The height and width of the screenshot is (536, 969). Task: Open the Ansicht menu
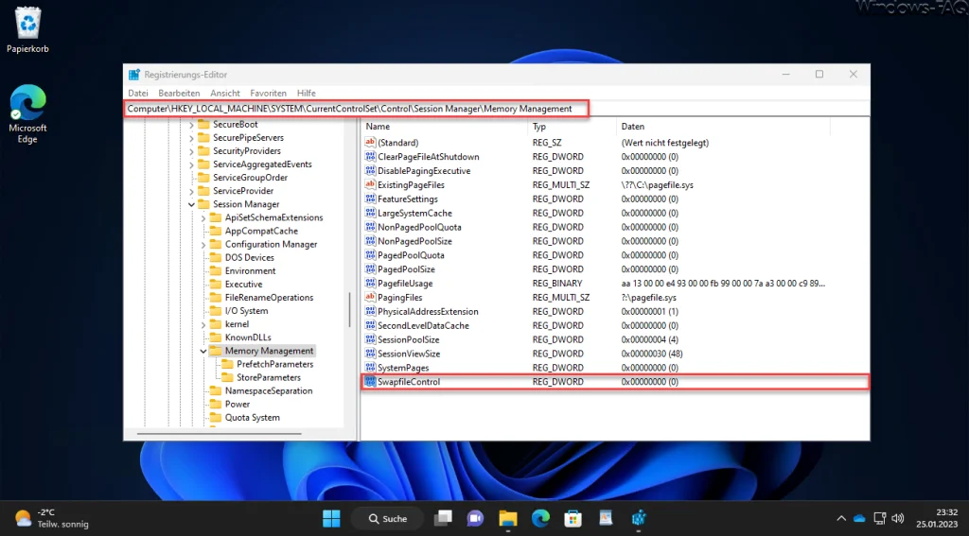[225, 94]
